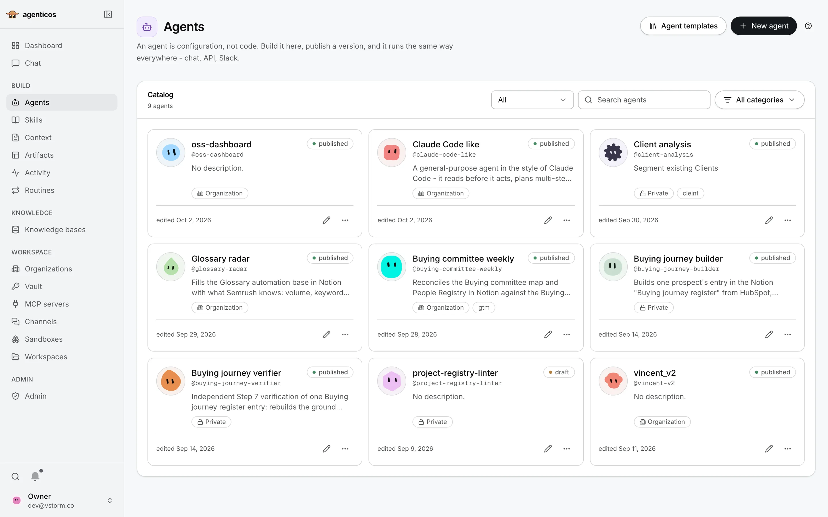Open Knowledge bases page
The image size is (828, 517).
(62, 230)
